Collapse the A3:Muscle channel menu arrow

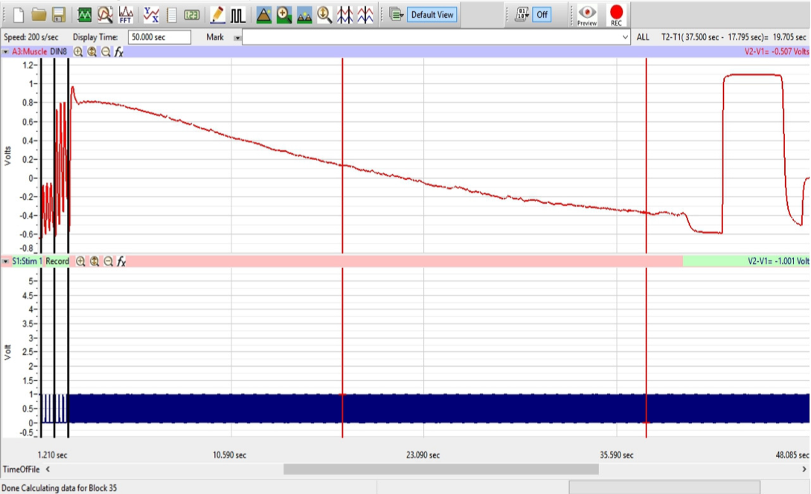click(x=6, y=53)
